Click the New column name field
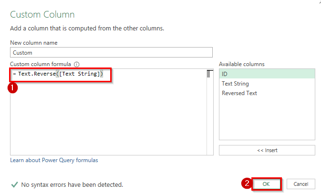The image size is (321, 193). coord(111,52)
